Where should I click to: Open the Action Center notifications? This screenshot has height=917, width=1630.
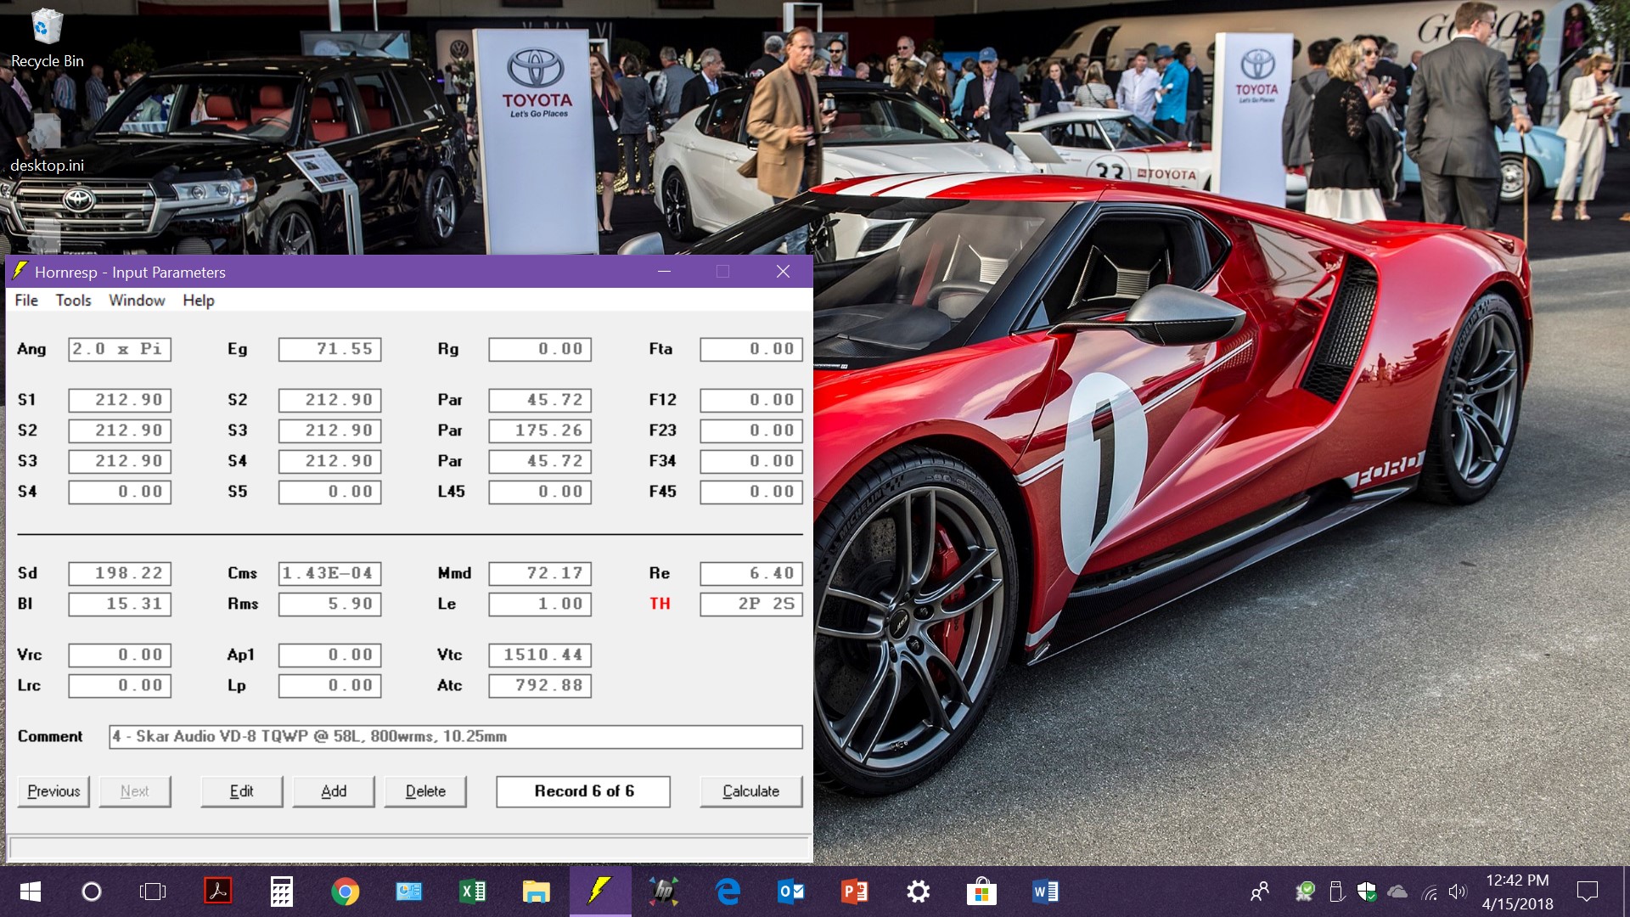(x=1587, y=892)
